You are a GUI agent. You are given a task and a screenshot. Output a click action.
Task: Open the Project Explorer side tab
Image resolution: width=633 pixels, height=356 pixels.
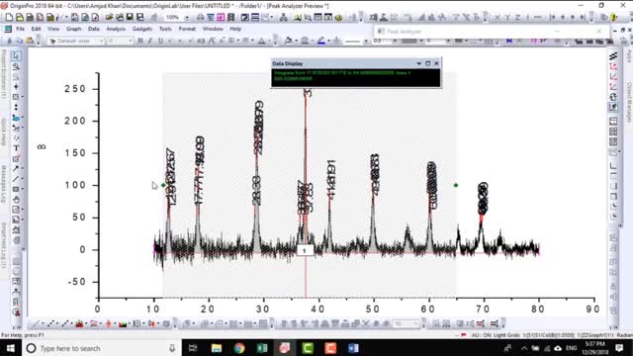coord(3,74)
